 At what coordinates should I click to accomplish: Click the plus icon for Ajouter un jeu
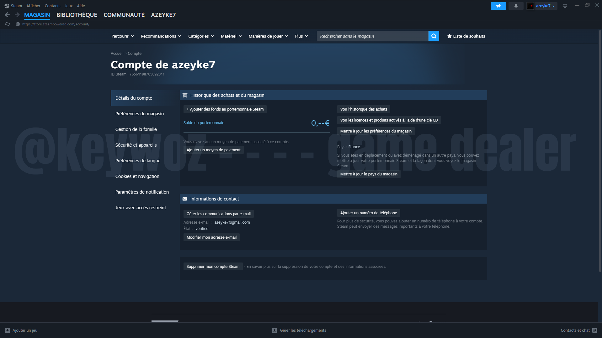tap(8, 330)
